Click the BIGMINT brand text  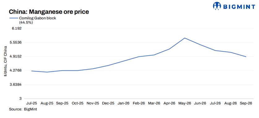239,6
